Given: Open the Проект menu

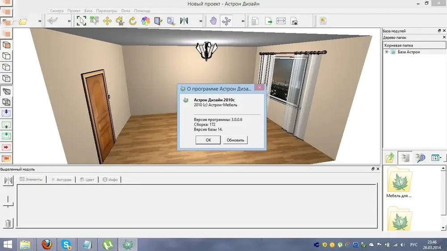Looking at the screenshot, I should (74, 11).
